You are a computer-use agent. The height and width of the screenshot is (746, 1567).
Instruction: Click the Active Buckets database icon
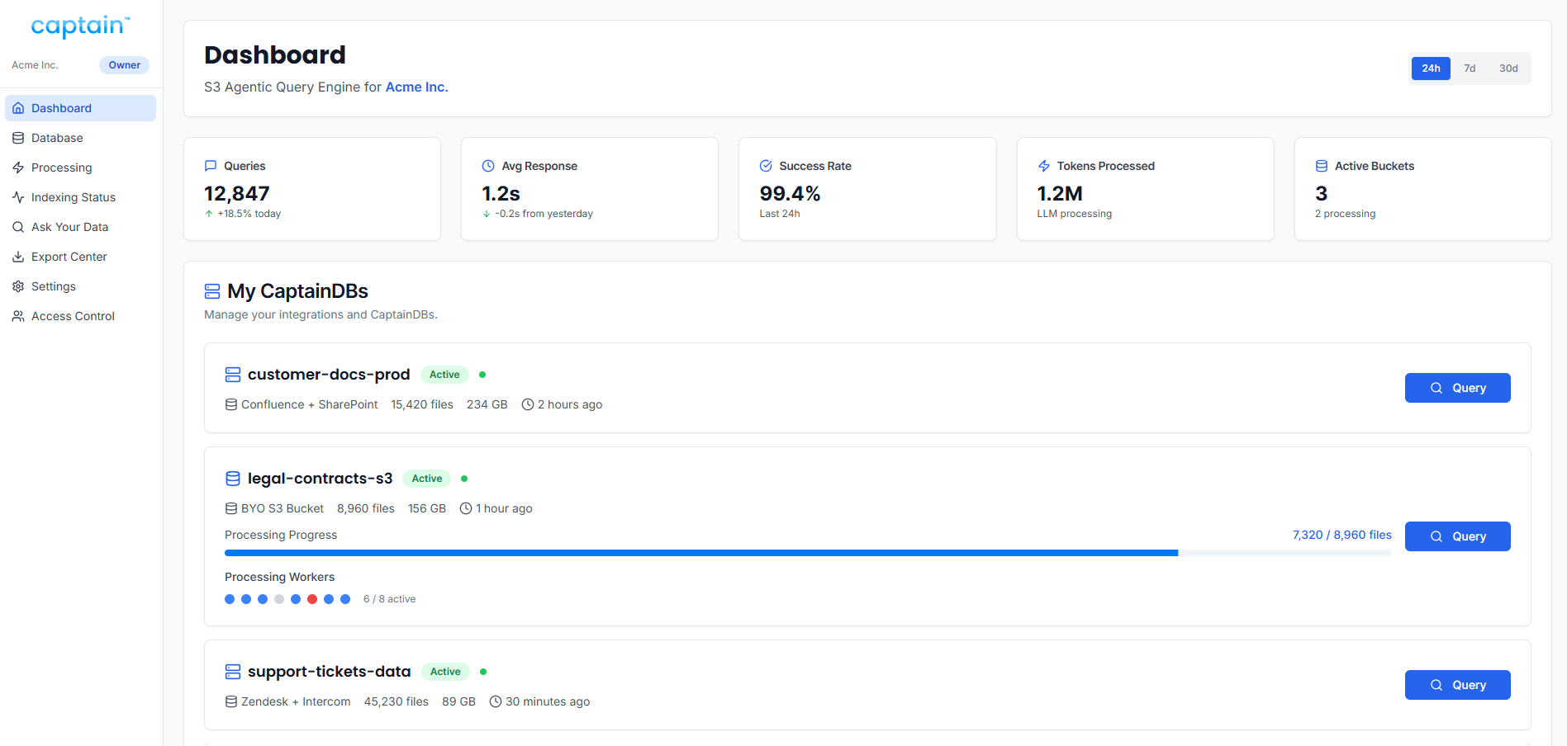tap(1322, 166)
